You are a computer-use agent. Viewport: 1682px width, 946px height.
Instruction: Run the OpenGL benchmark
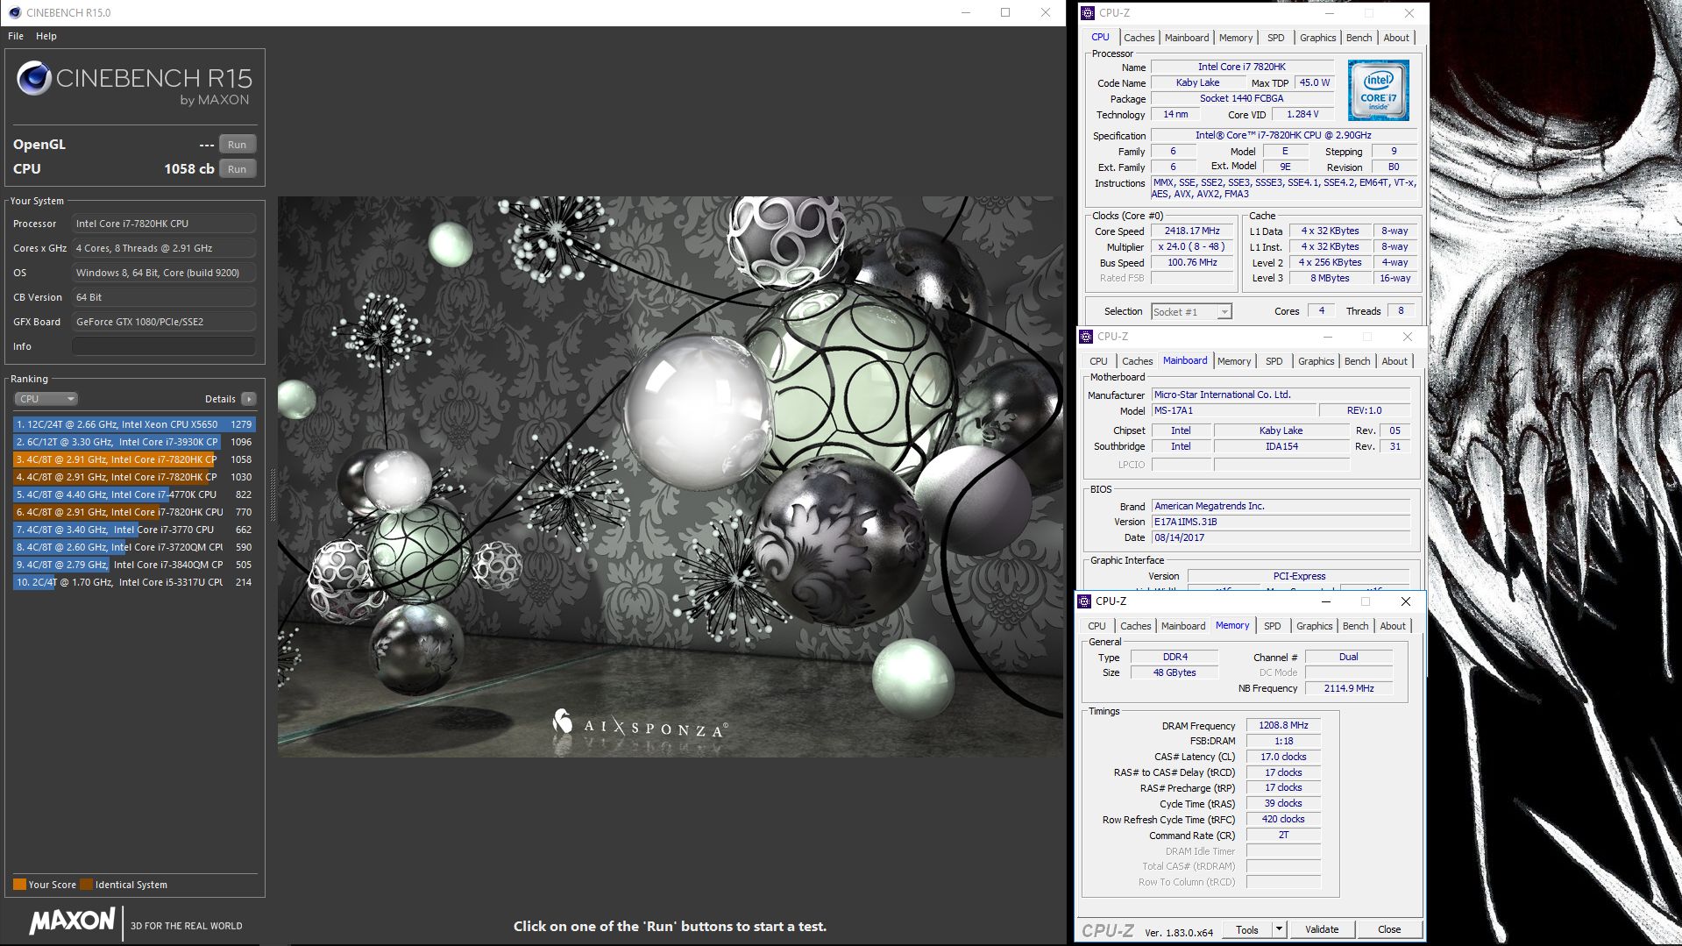tap(237, 144)
